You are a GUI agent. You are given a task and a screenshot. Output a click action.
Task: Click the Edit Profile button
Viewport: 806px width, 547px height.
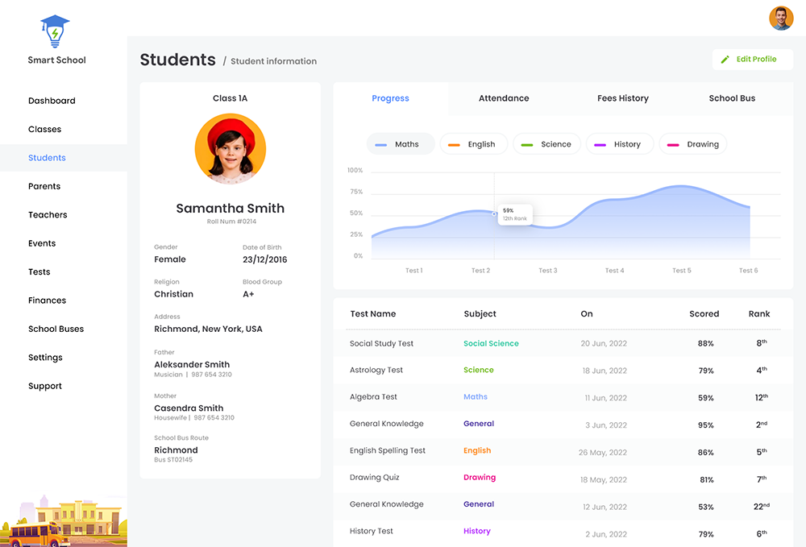click(x=752, y=59)
